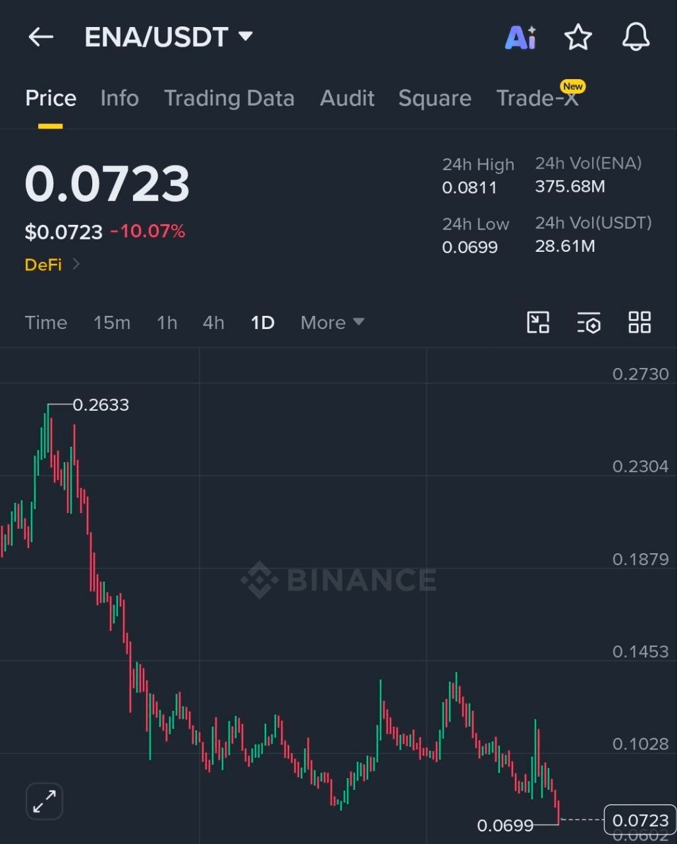Screen dimensions: 677x844
Task: Click the 24h High value 0.0811
Action: tap(470, 188)
